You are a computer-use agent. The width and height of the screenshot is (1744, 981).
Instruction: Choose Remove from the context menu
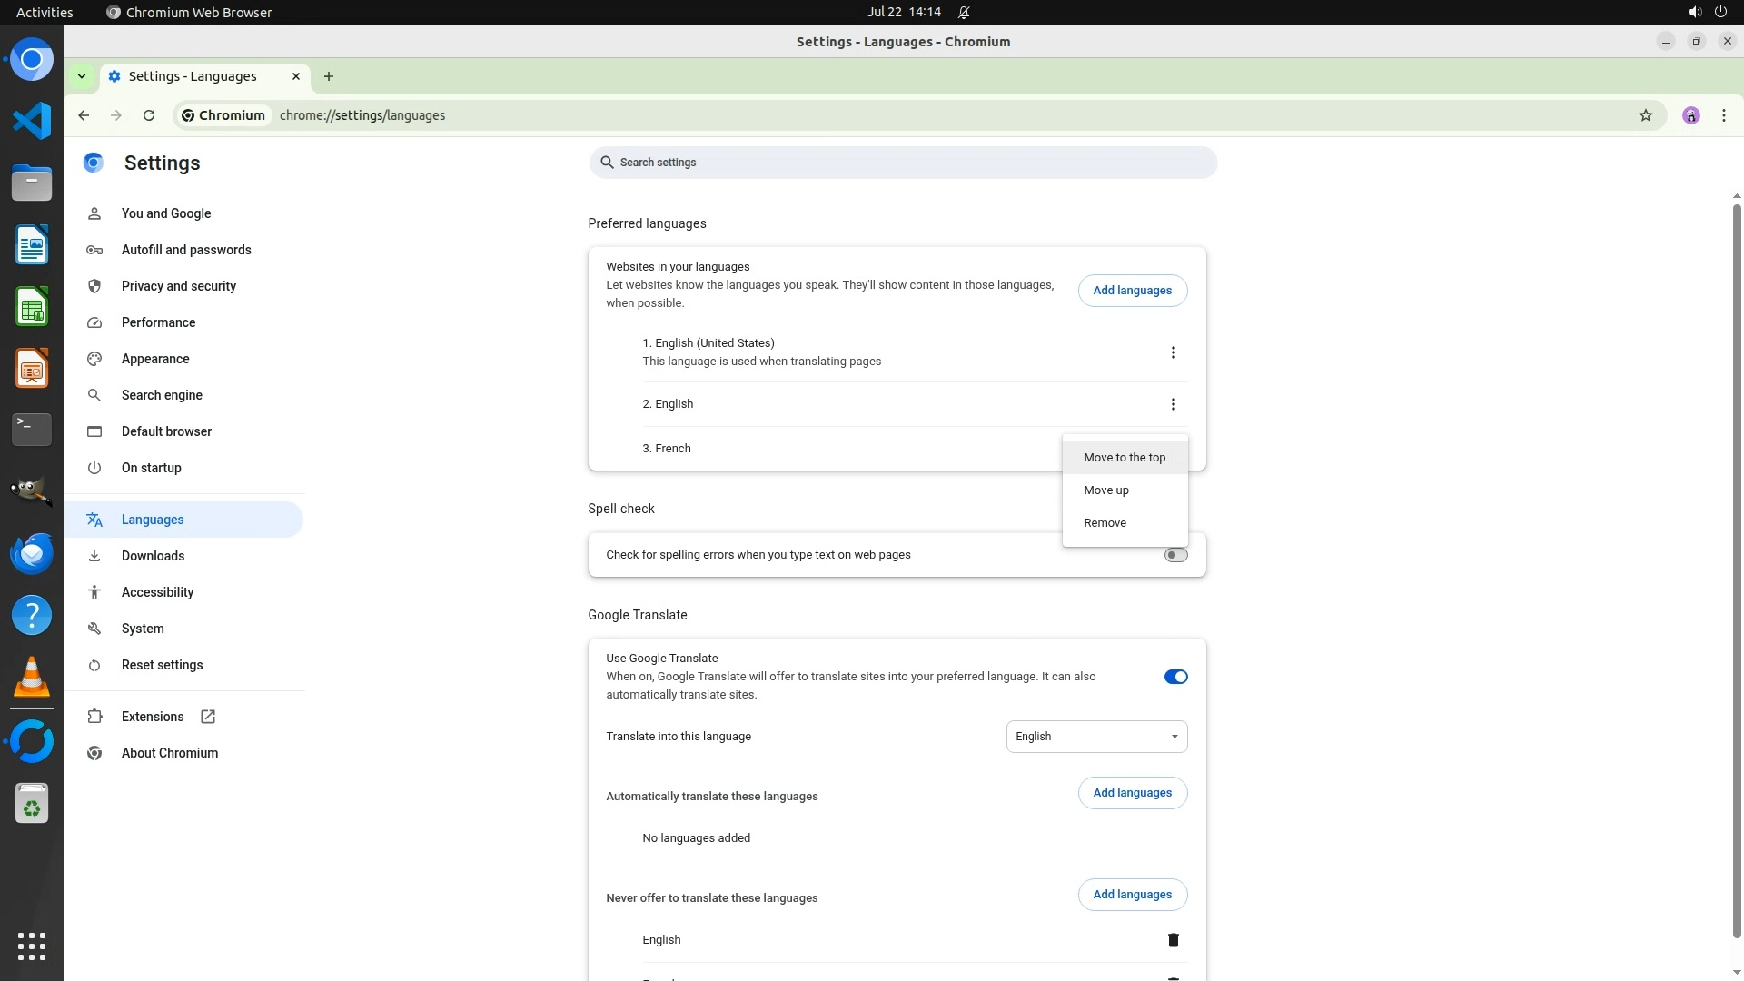[1105, 523]
